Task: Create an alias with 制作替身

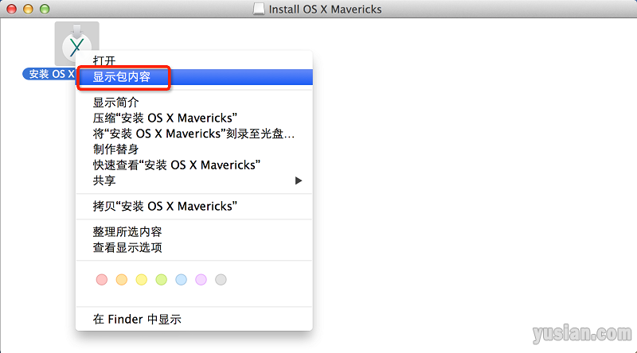Action: click(x=115, y=149)
